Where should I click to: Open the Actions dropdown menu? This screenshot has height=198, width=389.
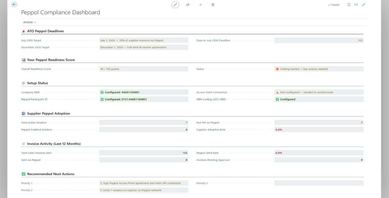pos(30,22)
